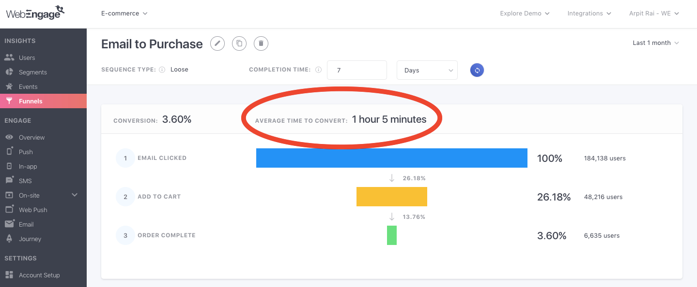Open the Explore Demo menu
The height and width of the screenshot is (287, 697).
click(525, 14)
